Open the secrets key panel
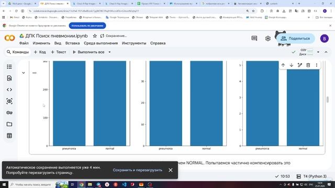This screenshot has width=335, height=188. [9, 113]
